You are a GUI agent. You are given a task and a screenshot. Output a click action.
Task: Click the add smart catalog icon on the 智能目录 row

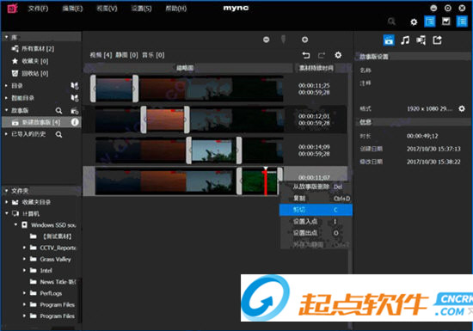pos(75,98)
